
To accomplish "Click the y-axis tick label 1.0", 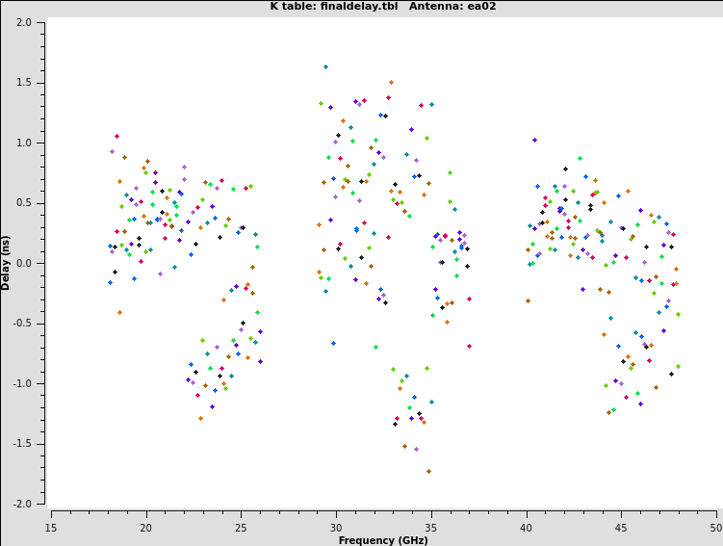I will tap(24, 143).
